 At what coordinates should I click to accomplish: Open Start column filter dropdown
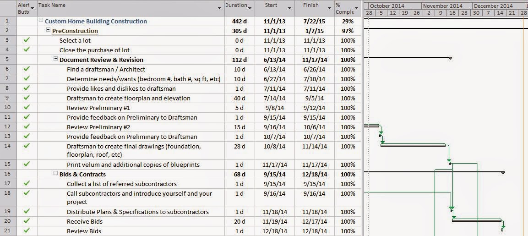click(x=289, y=8)
